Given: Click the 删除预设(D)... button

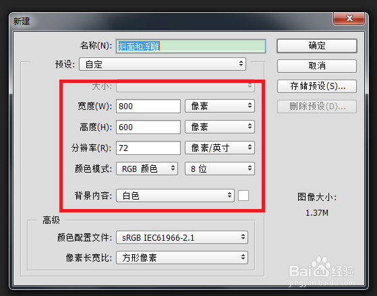Looking at the screenshot, I should (x=317, y=107).
